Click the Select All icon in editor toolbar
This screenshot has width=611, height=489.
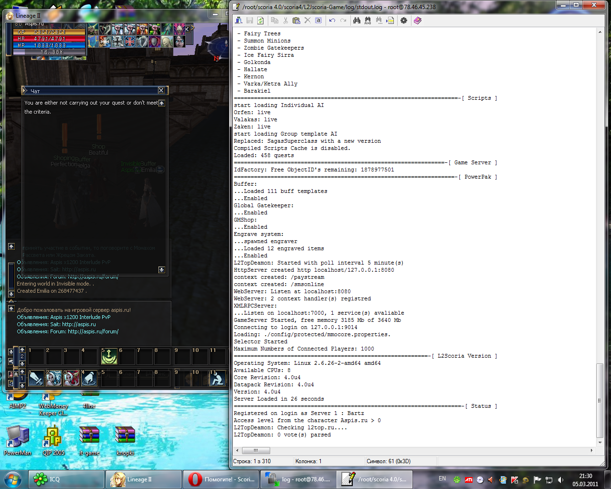click(x=318, y=21)
